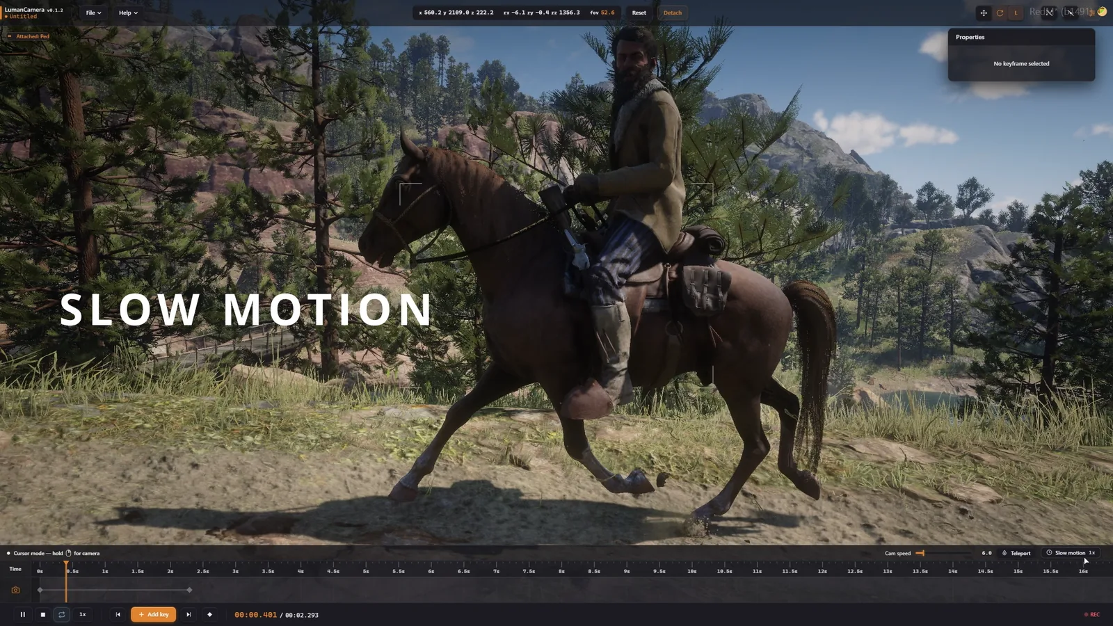
Task: Click the diamond keyframe icon in the transport bar
Action: (x=209, y=615)
